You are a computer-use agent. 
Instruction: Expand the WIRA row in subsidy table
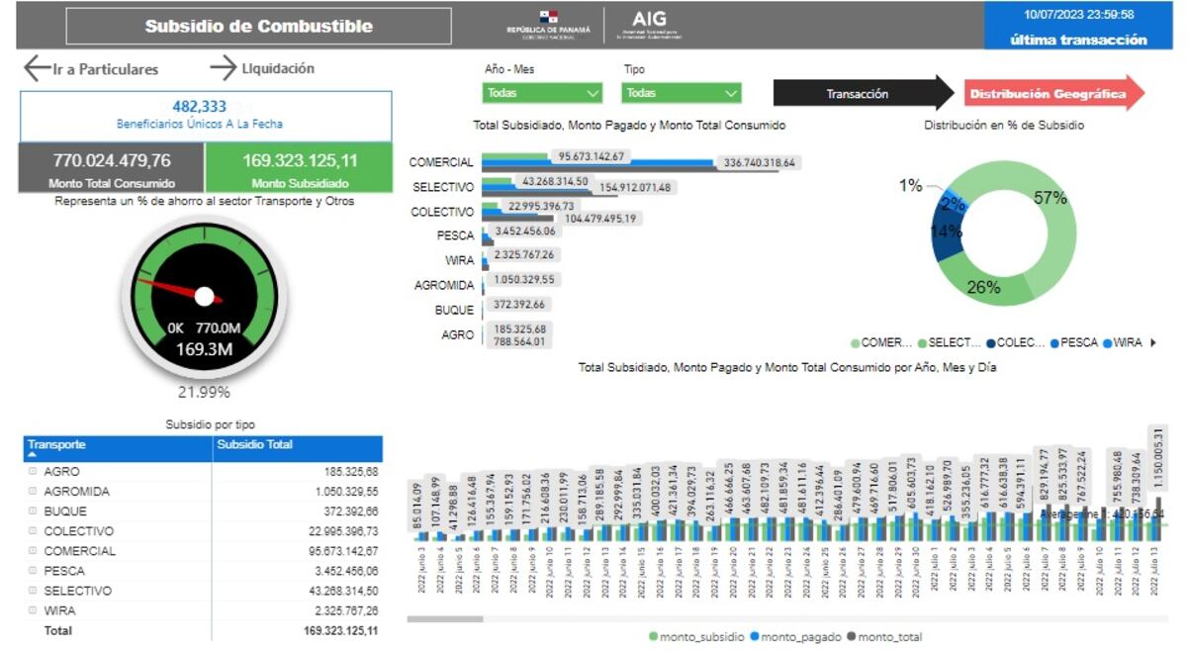pyautogui.click(x=33, y=610)
